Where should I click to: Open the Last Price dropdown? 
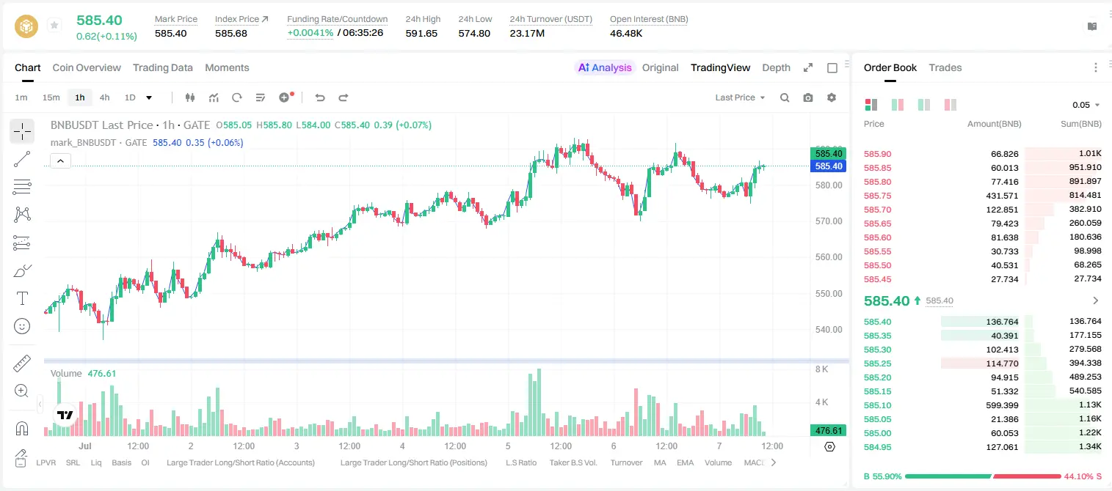point(740,97)
